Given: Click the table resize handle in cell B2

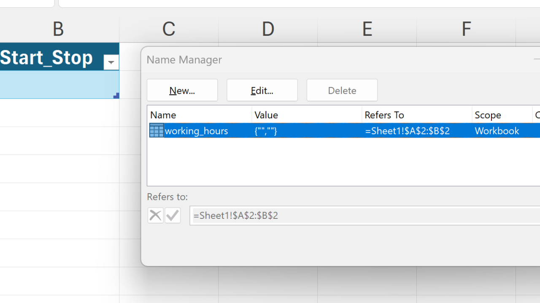Looking at the screenshot, I should 116,96.
